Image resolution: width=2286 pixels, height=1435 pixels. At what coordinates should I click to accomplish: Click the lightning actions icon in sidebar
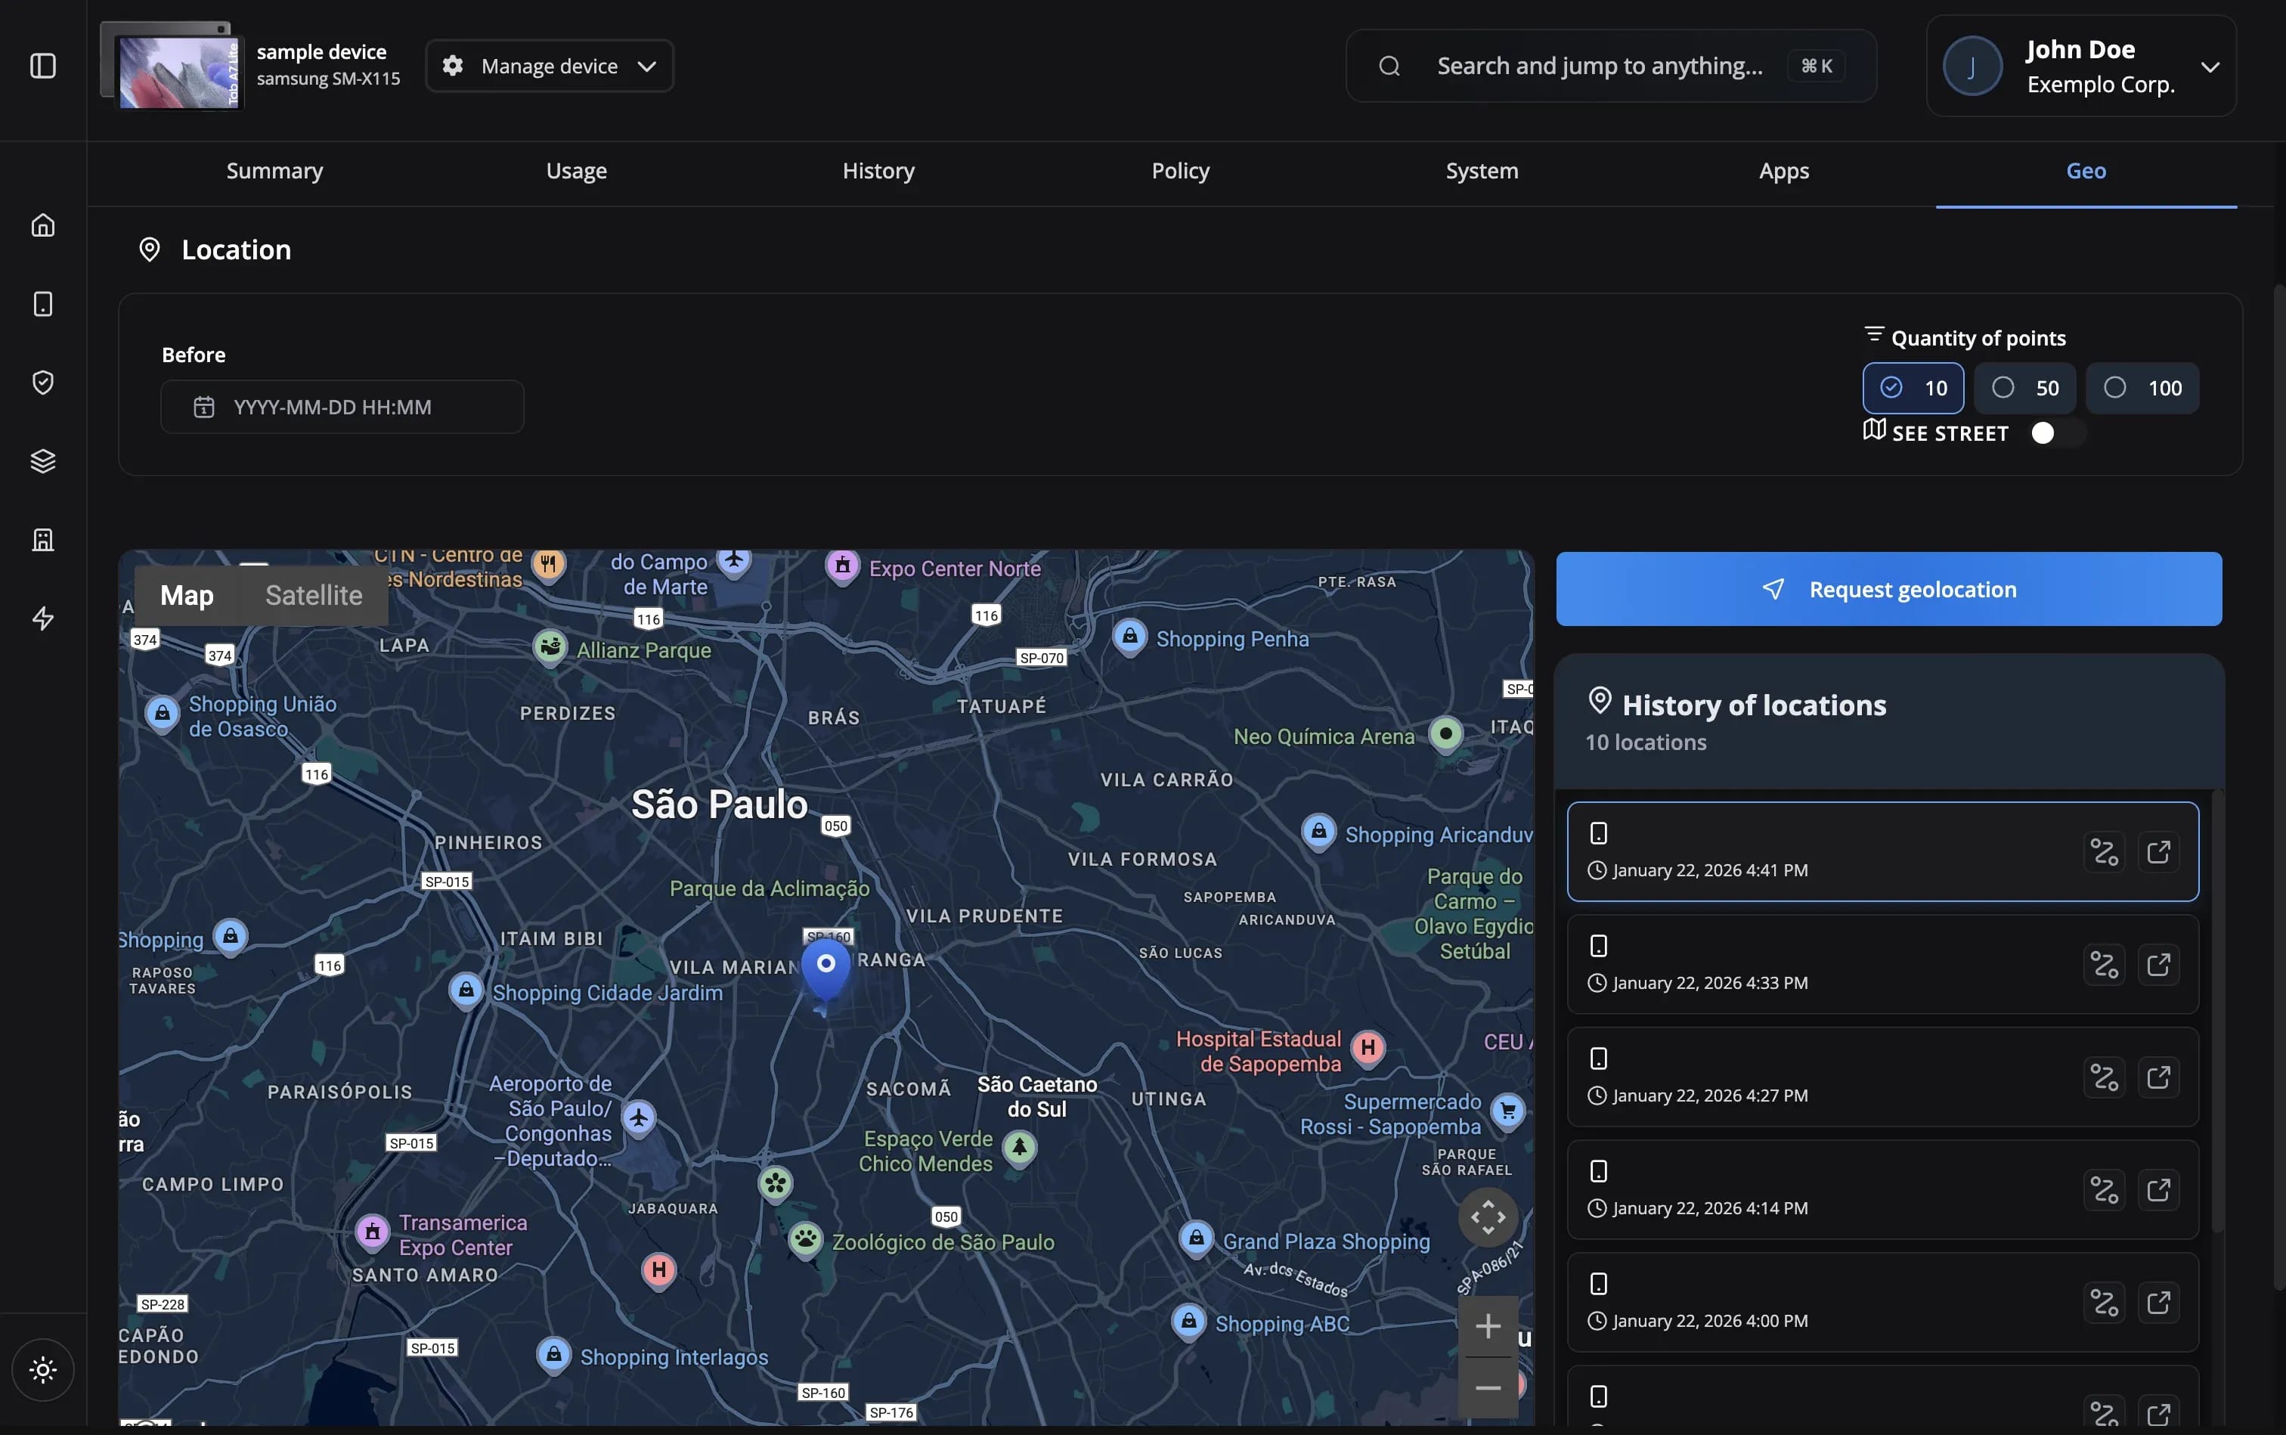tap(42, 618)
